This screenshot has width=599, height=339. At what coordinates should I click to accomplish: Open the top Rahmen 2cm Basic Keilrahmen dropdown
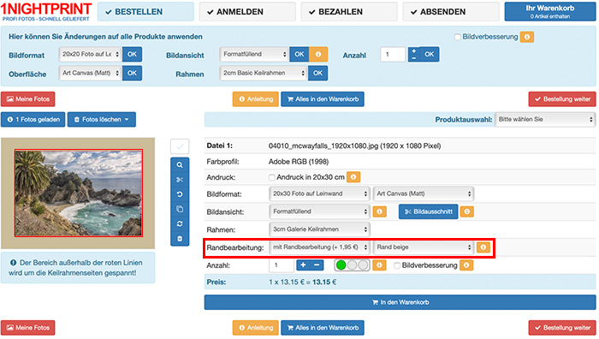tap(264, 73)
